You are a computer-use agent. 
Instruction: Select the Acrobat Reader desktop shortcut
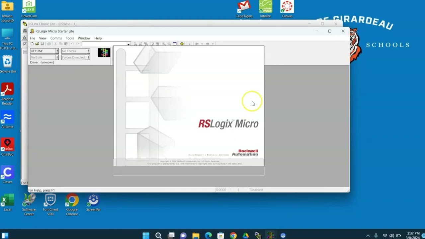[7, 94]
